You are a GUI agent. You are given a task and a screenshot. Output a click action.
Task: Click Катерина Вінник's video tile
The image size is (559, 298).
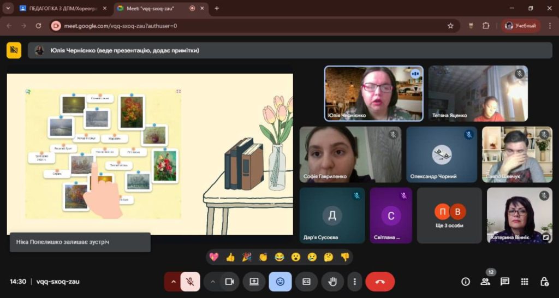[x=519, y=215]
